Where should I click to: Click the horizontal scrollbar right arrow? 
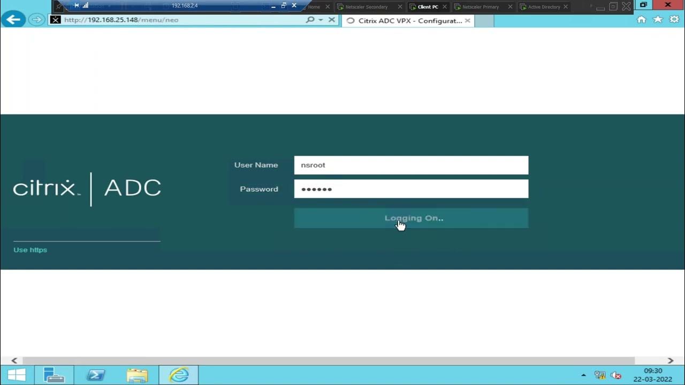point(670,361)
